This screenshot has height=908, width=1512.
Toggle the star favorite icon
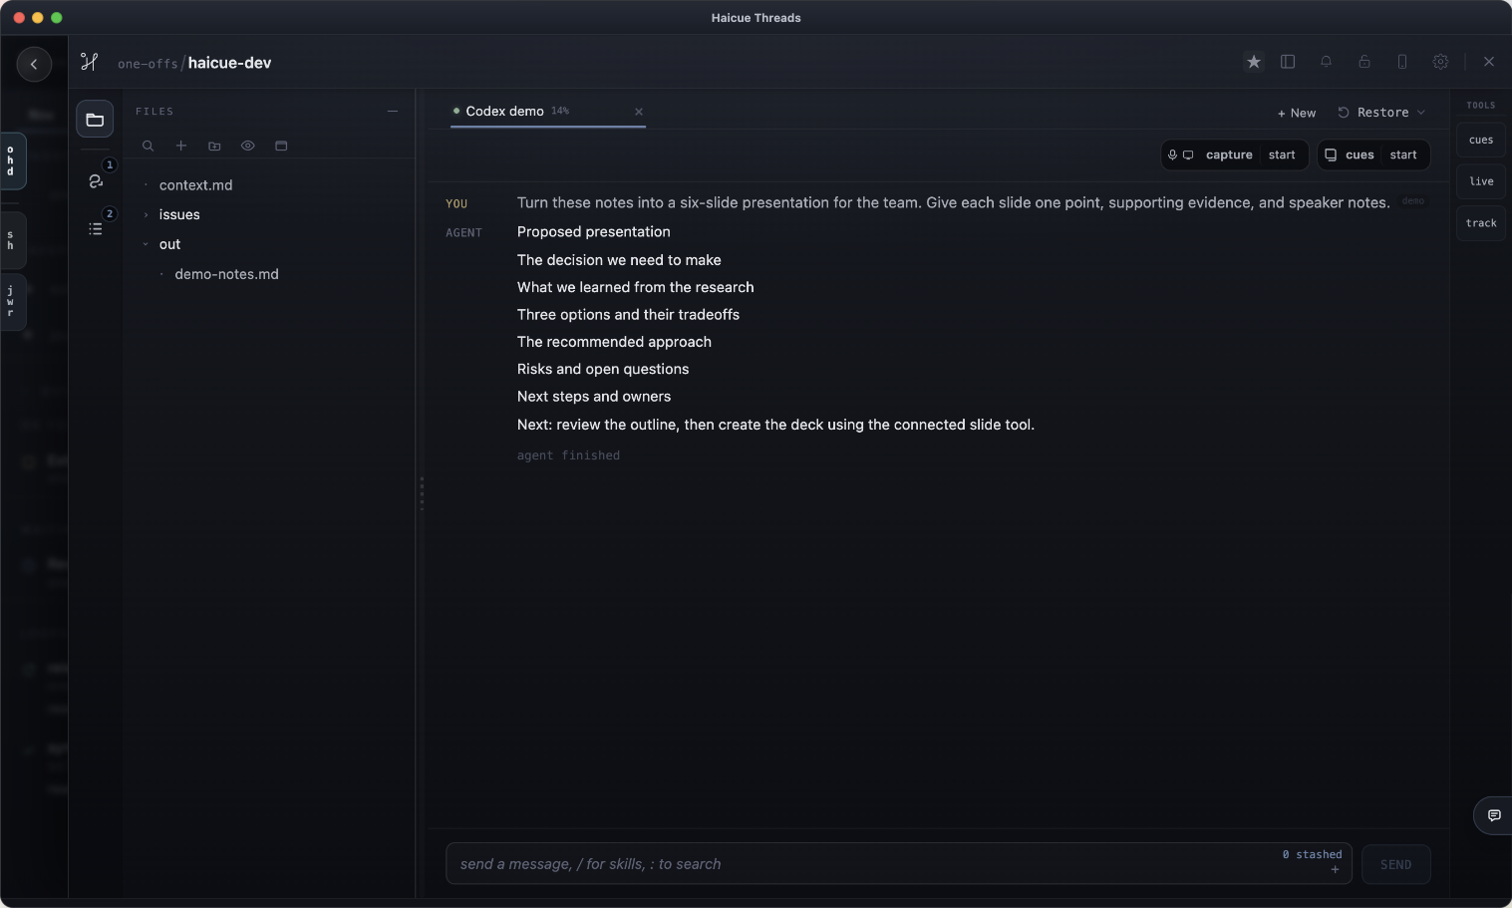pyautogui.click(x=1254, y=62)
